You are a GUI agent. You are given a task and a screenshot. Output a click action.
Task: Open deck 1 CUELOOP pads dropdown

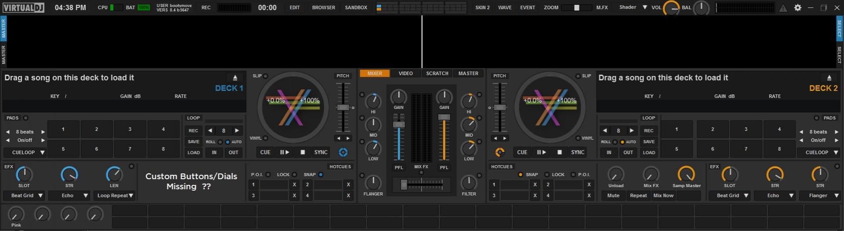coord(25,152)
